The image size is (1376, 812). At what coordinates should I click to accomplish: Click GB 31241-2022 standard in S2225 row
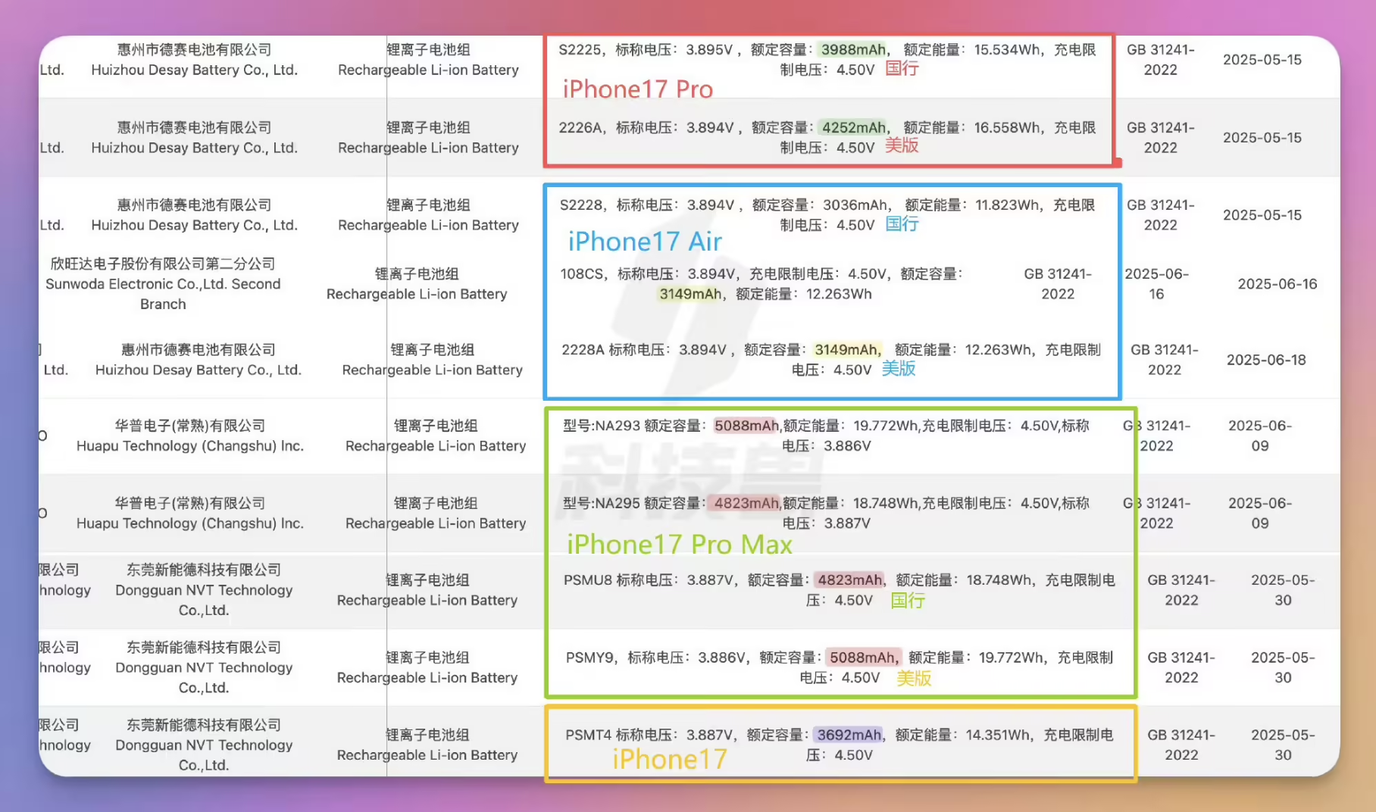coord(1160,59)
